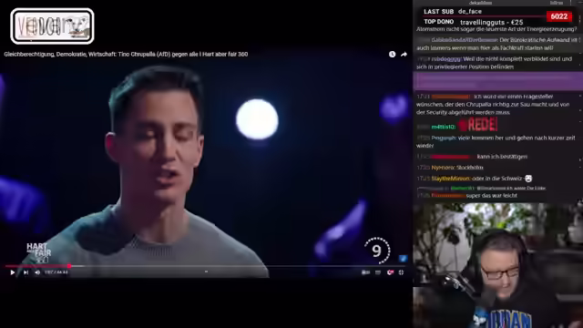
Task: Mute the video using the speaker icon
Action: coord(37,272)
